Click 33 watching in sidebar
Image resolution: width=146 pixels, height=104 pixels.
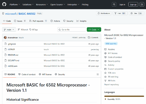click(111, 77)
